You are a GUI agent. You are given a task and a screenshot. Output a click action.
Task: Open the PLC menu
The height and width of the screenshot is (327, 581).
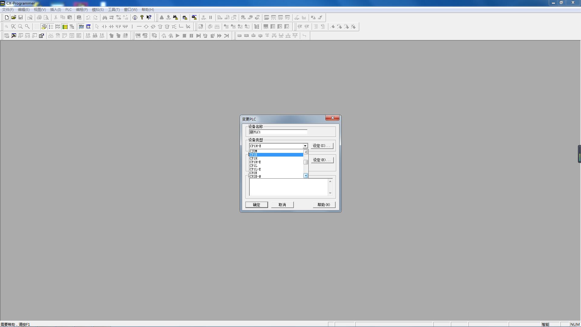68,10
